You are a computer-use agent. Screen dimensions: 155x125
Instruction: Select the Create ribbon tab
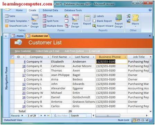33,10
